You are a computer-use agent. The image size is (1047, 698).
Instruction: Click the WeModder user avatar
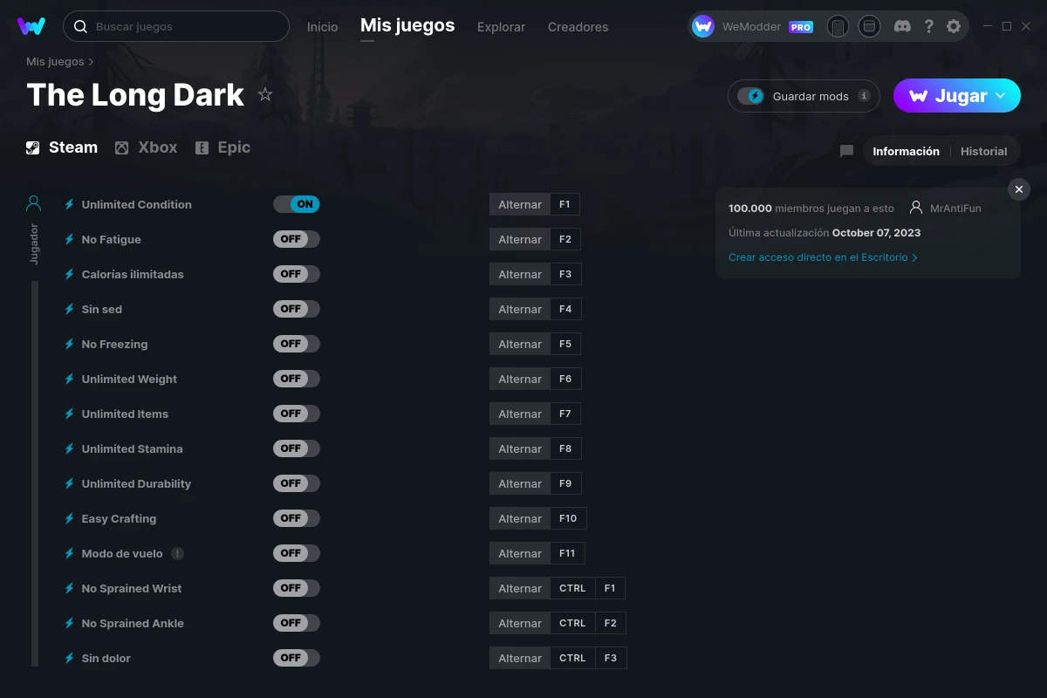703,26
